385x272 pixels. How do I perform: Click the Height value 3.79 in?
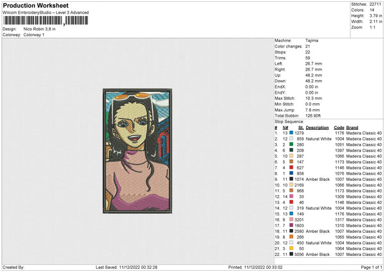tap(375, 15)
